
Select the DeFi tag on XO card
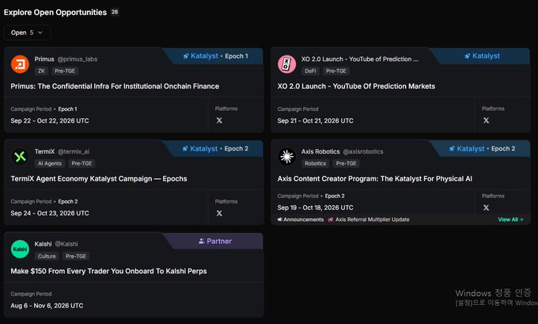[x=310, y=71]
